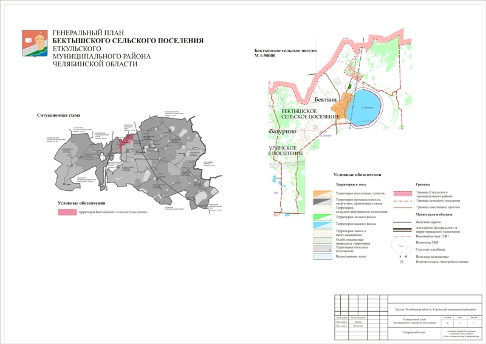
Task: Click the Россия, Челябинская область title block cell
Action: pos(436,308)
